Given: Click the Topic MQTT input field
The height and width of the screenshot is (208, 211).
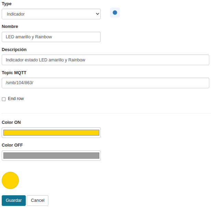Looking at the screenshot, I should pos(105,83).
